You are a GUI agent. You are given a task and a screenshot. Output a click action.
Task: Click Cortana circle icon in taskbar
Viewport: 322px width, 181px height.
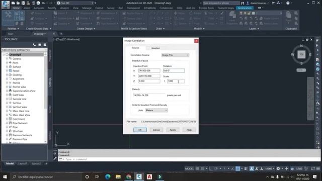[87, 176]
